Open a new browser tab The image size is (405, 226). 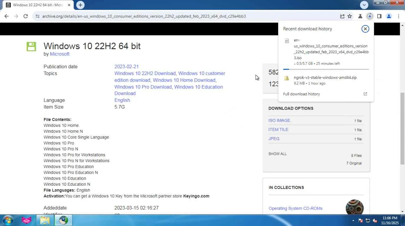tap(80, 5)
